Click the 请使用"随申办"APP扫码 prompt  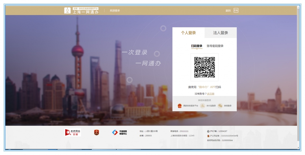[x=204, y=87]
